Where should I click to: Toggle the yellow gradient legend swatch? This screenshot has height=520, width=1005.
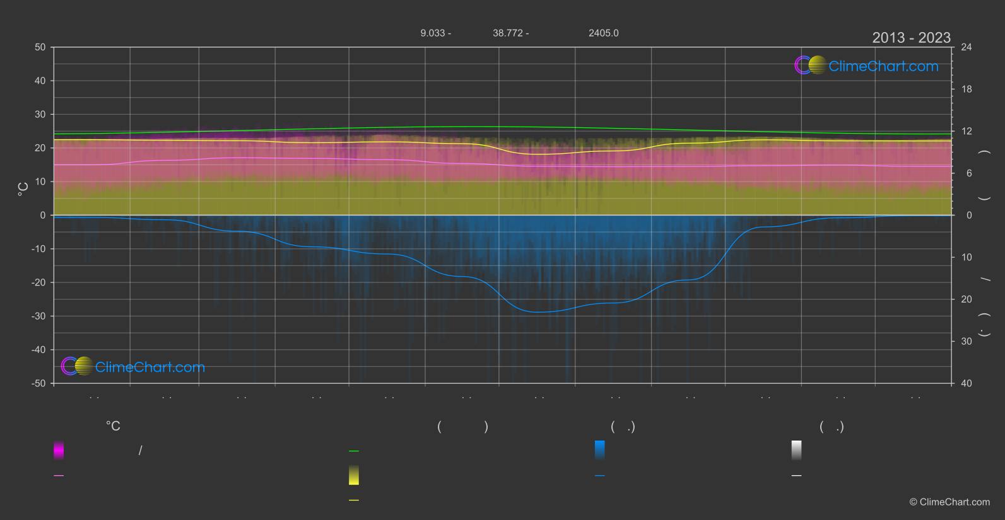click(x=354, y=475)
